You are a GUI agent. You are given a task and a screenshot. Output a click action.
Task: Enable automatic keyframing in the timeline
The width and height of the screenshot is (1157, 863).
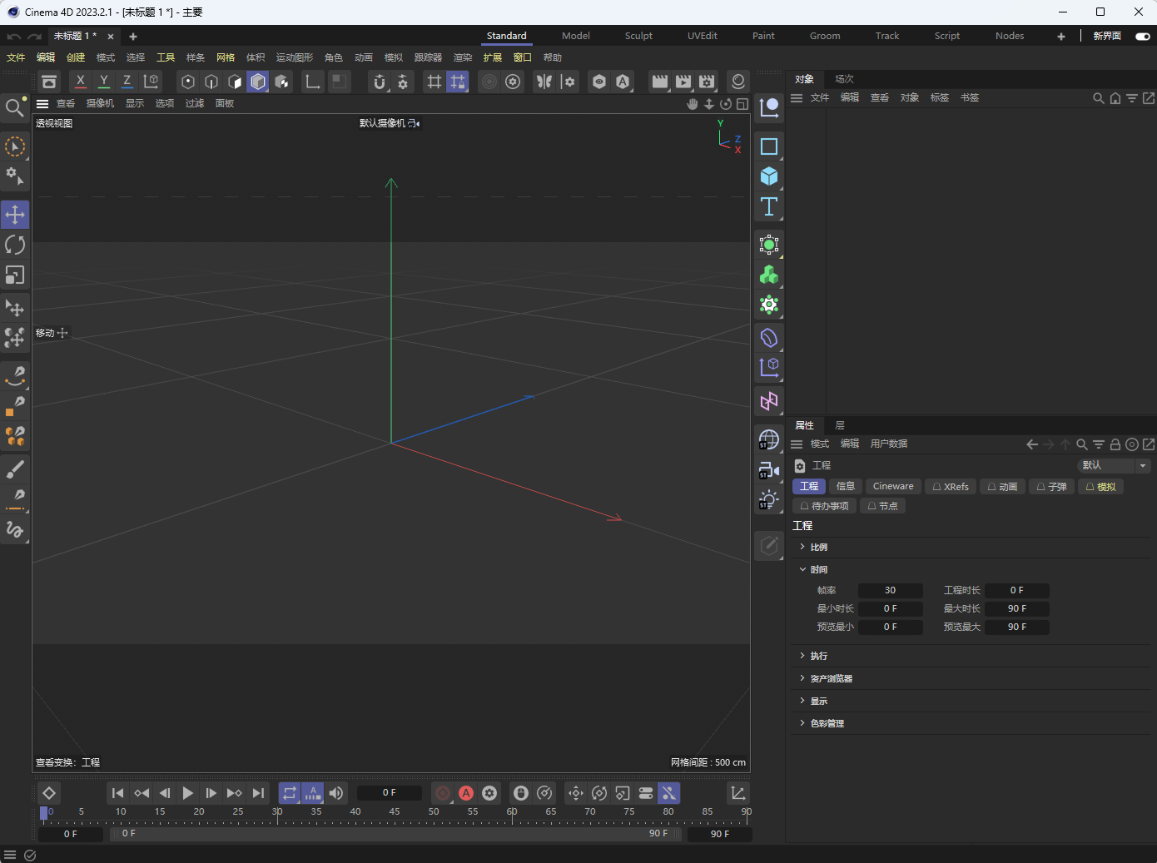(x=466, y=793)
